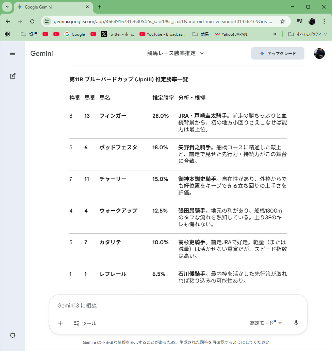Start a new chat with the pencil icon

(x=13, y=76)
